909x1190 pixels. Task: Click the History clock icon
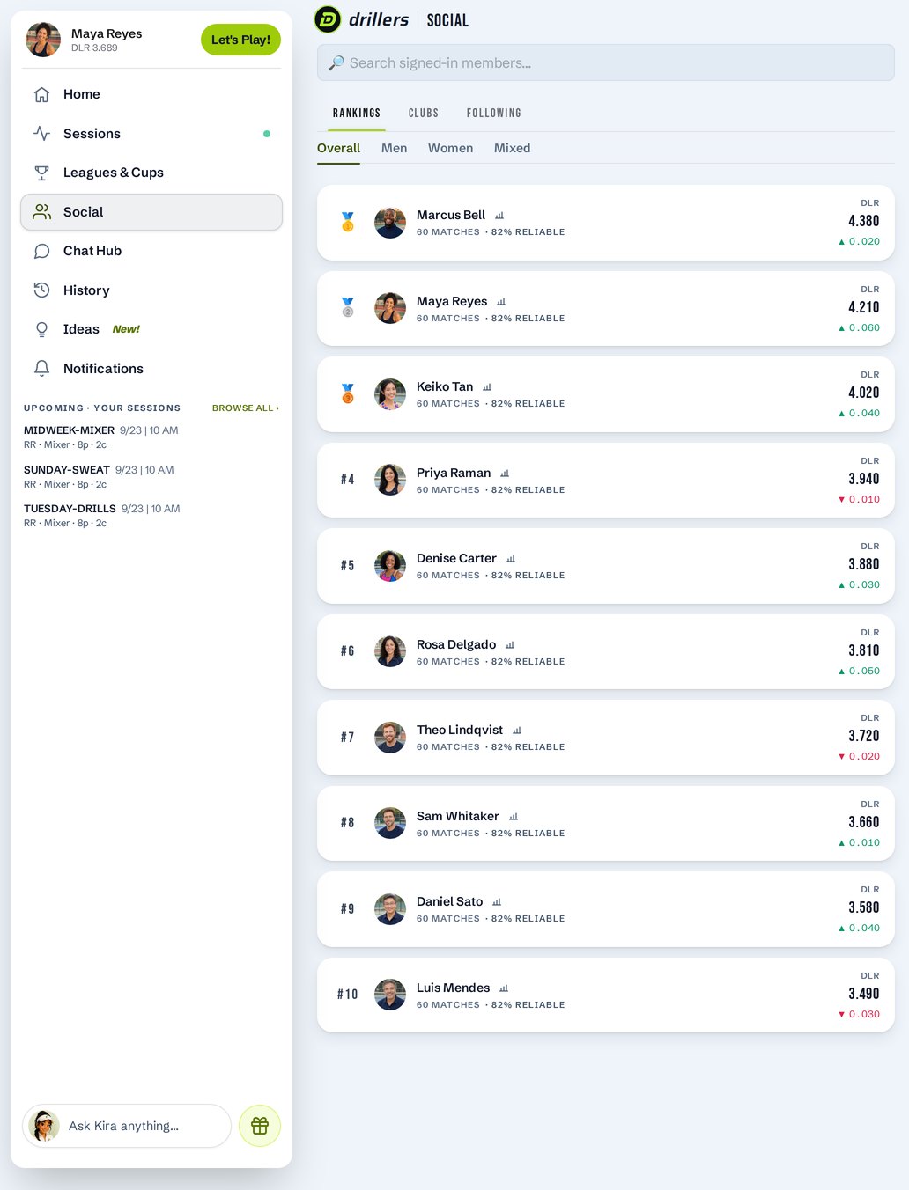click(41, 290)
